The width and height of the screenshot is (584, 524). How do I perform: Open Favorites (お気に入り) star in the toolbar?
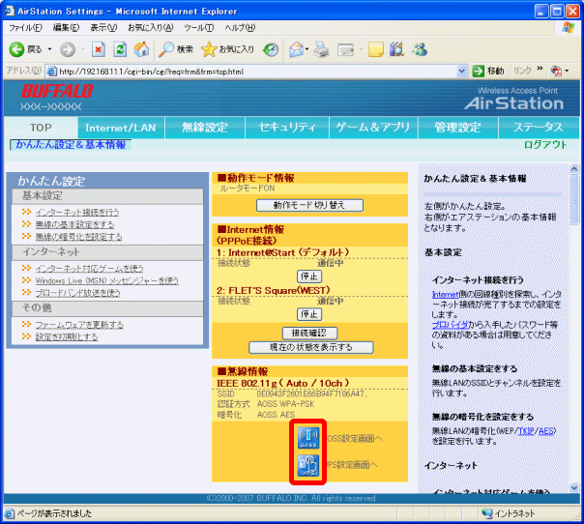[228, 48]
